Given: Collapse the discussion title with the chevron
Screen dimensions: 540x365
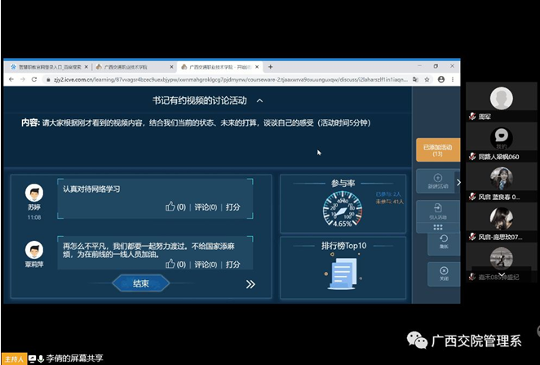Looking at the screenshot, I should [259, 100].
